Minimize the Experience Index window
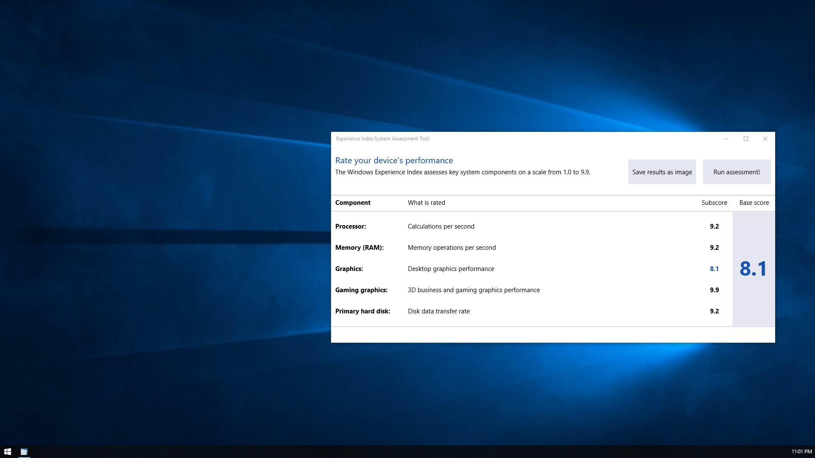Image resolution: width=815 pixels, height=458 pixels. [726, 139]
